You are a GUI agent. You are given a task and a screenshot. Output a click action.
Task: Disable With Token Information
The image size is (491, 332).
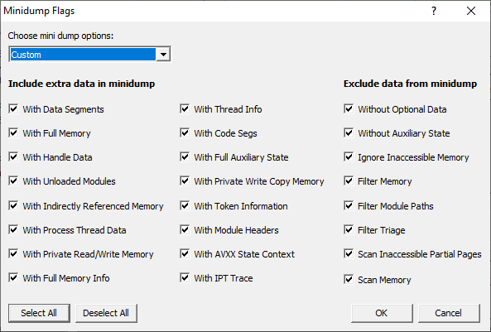click(x=185, y=206)
